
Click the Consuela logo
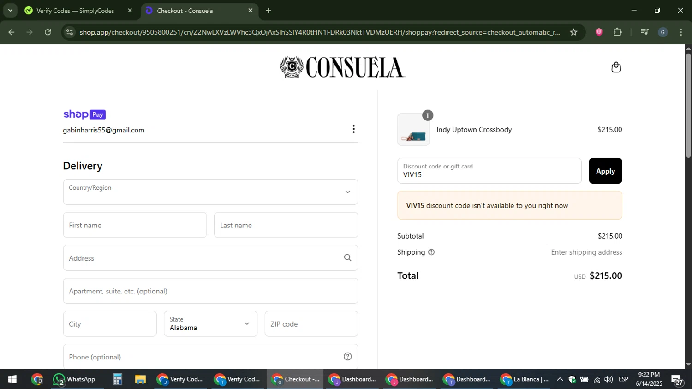click(342, 67)
